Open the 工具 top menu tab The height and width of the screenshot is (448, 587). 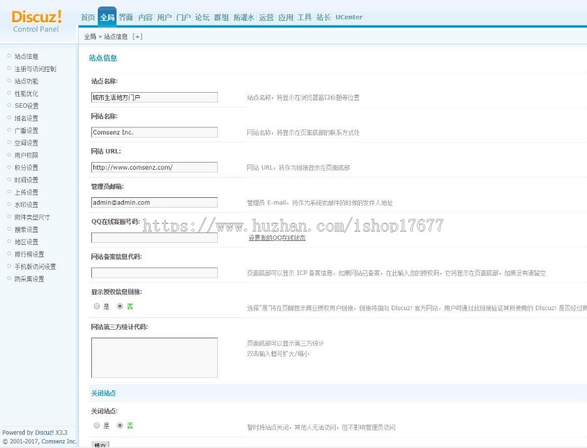point(305,17)
